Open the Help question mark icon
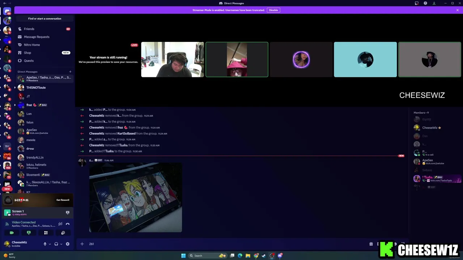The image size is (463, 260). tap(425, 3)
